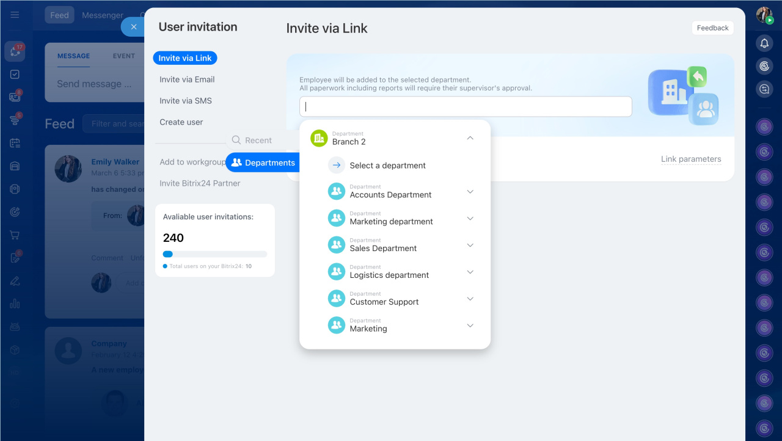Screen dimensions: 782x441
Task: Switch to the Departments tab
Action: pyautogui.click(x=263, y=162)
